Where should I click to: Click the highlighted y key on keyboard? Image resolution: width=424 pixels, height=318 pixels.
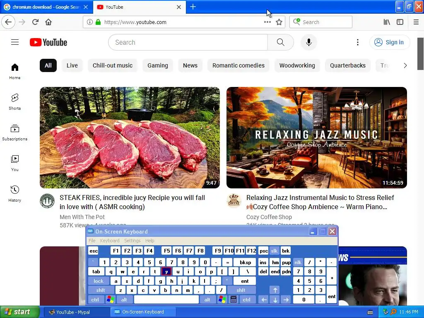pyautogui.click(x=166, y=272)
